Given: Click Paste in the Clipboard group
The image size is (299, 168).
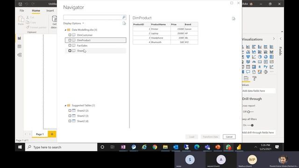Looking at the screenshot, I should (x=21, y=21).
